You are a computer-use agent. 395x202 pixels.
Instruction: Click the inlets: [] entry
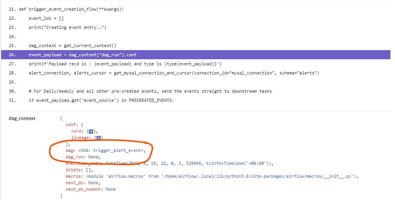[79, 170]
